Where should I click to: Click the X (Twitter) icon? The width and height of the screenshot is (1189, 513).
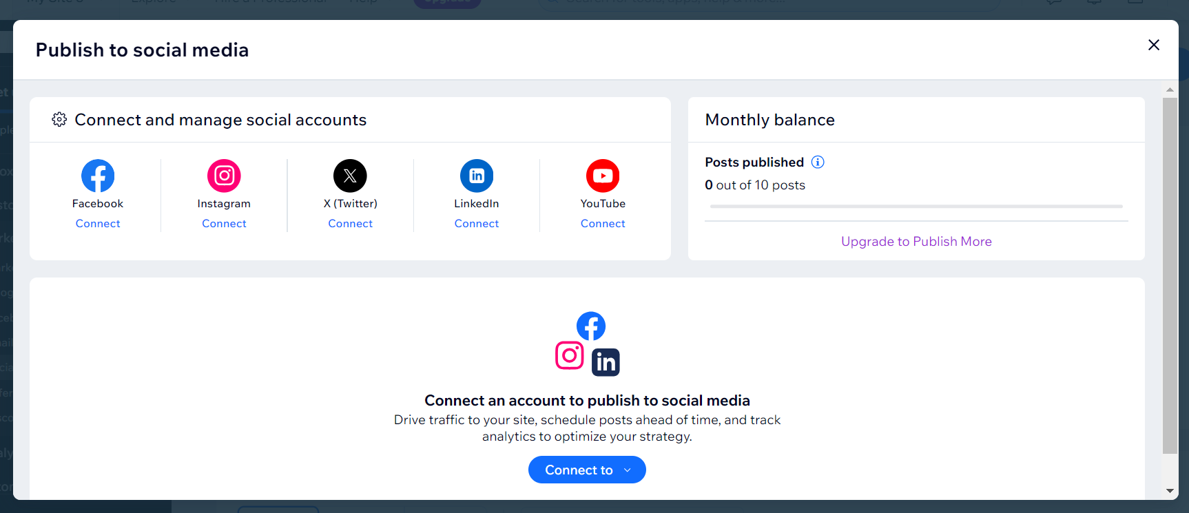(x=350, y=176)
